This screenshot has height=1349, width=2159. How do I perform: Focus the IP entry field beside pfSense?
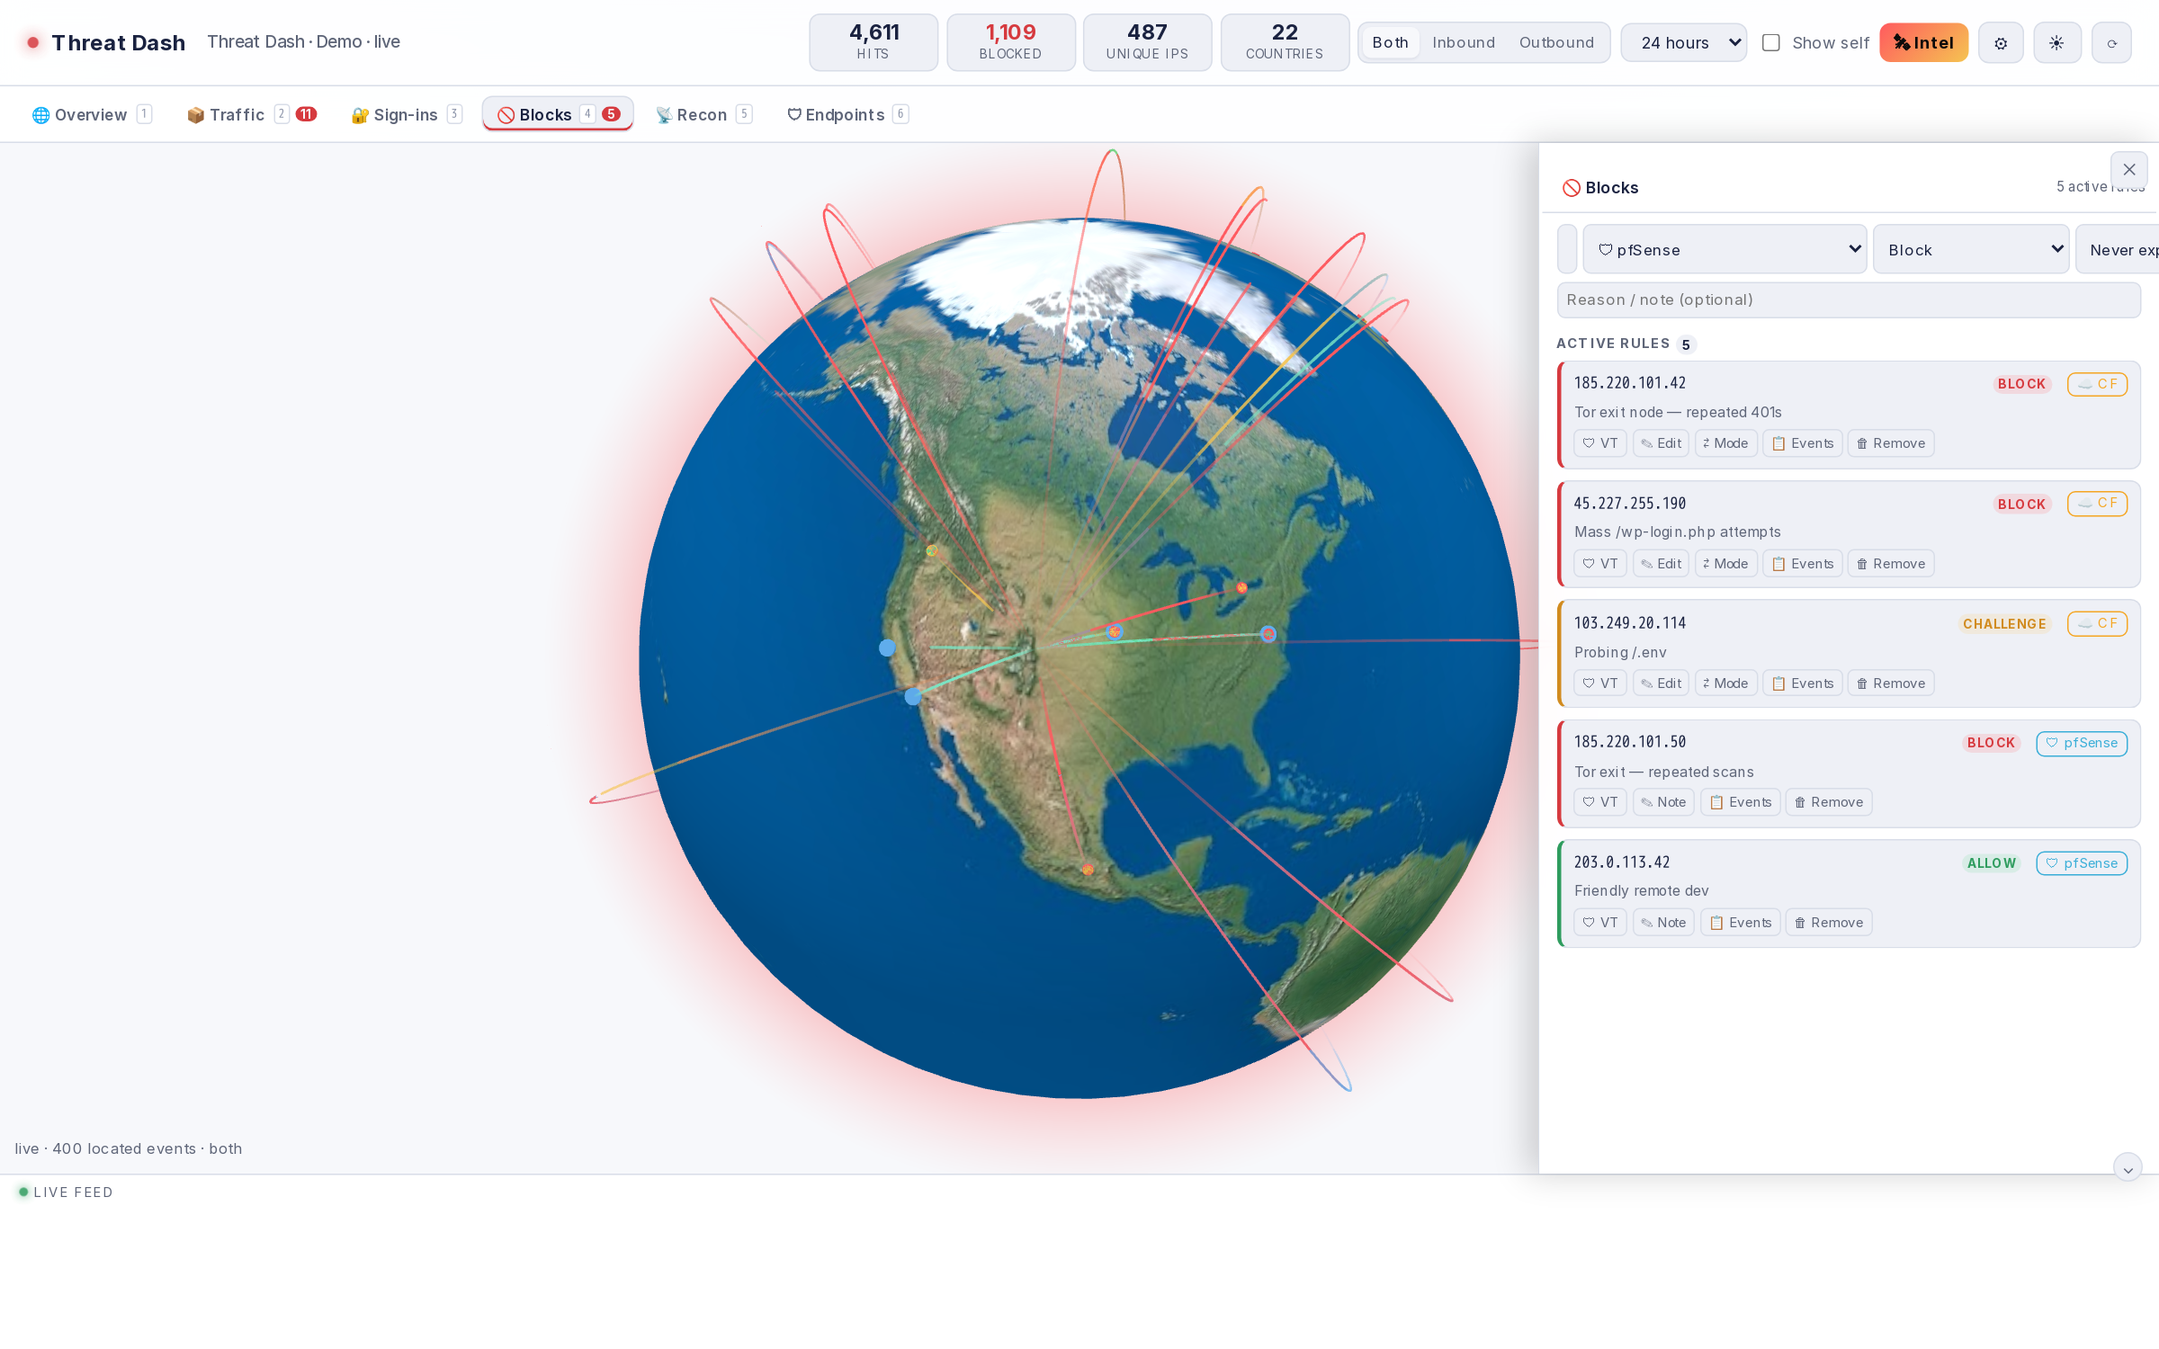tap(1567, 249)
